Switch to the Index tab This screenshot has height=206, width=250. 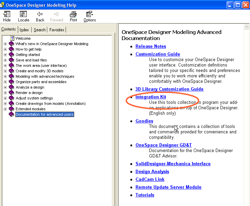tap(24, 30)
